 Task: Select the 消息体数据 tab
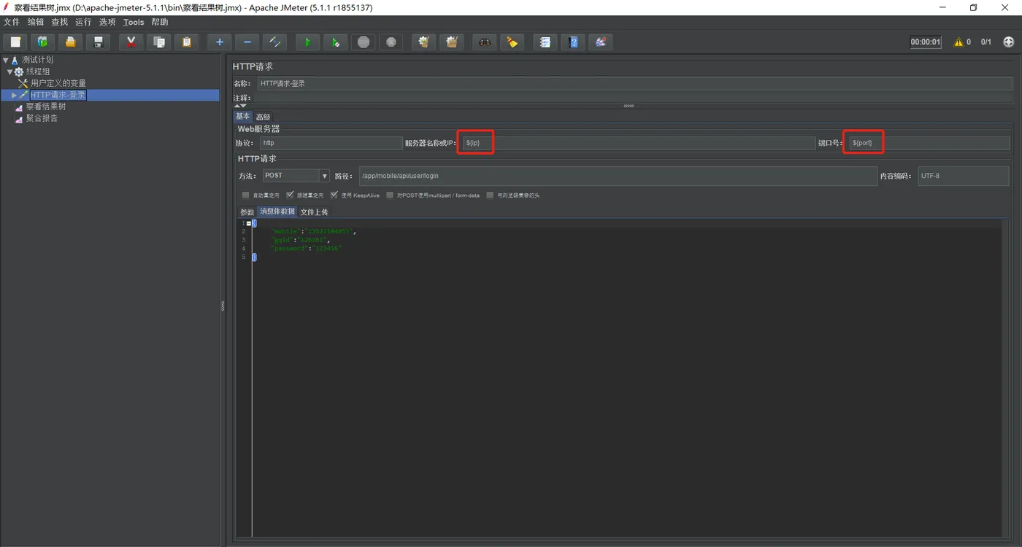[x=277, y=212]
